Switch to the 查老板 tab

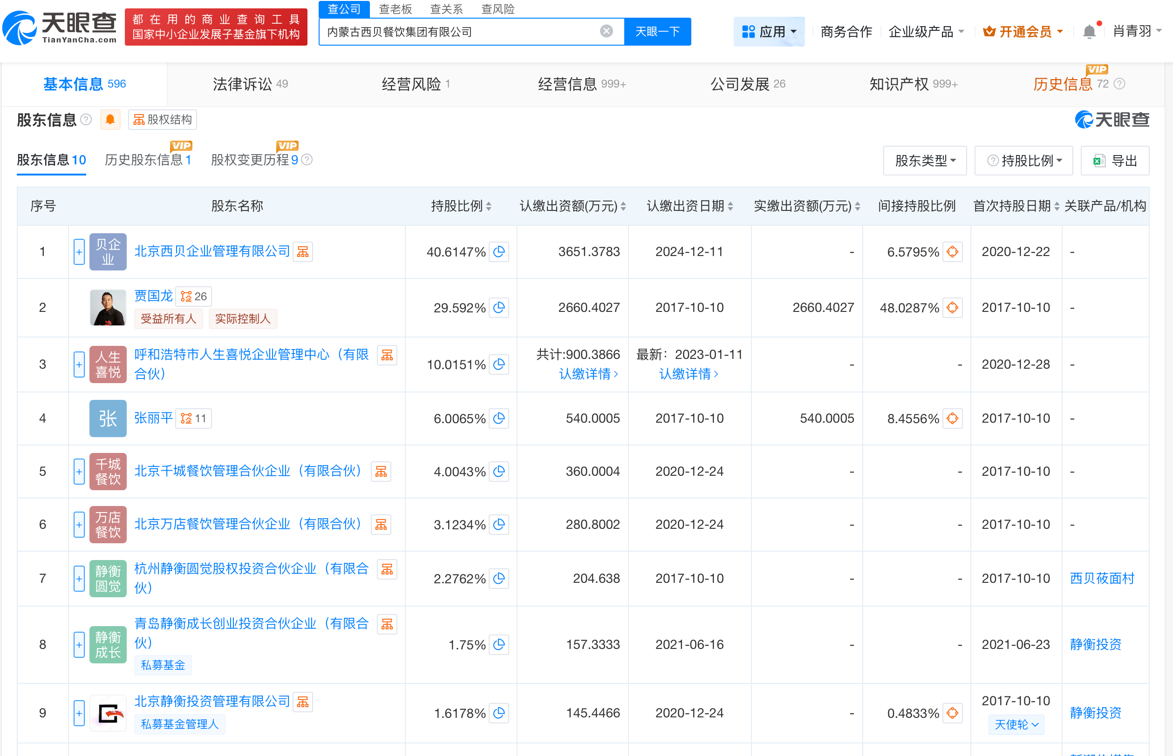[396, 9]
